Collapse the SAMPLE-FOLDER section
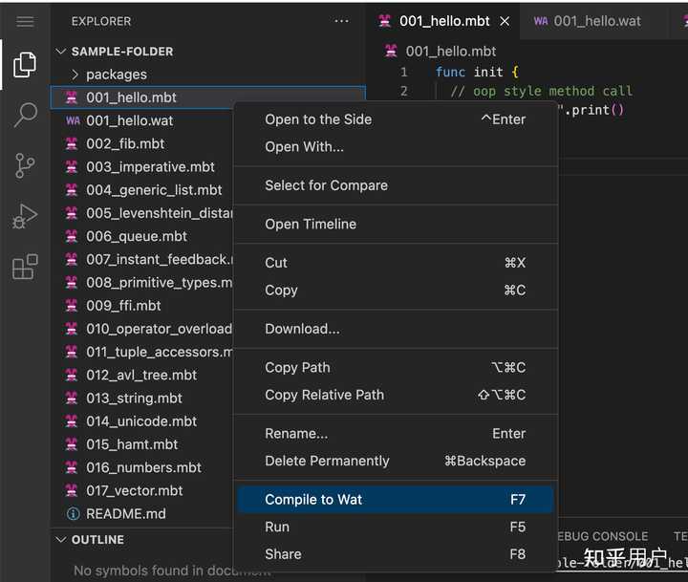This screenshot has width=688, height=582. [62, 52]
